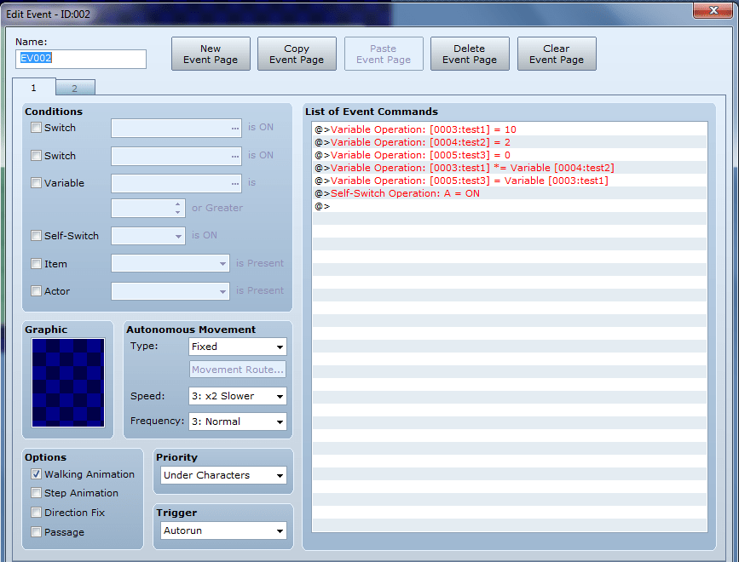This screenshot has height=562, width=739.
Task: Click the disabled Movement Route button
Action: (238, 370)
